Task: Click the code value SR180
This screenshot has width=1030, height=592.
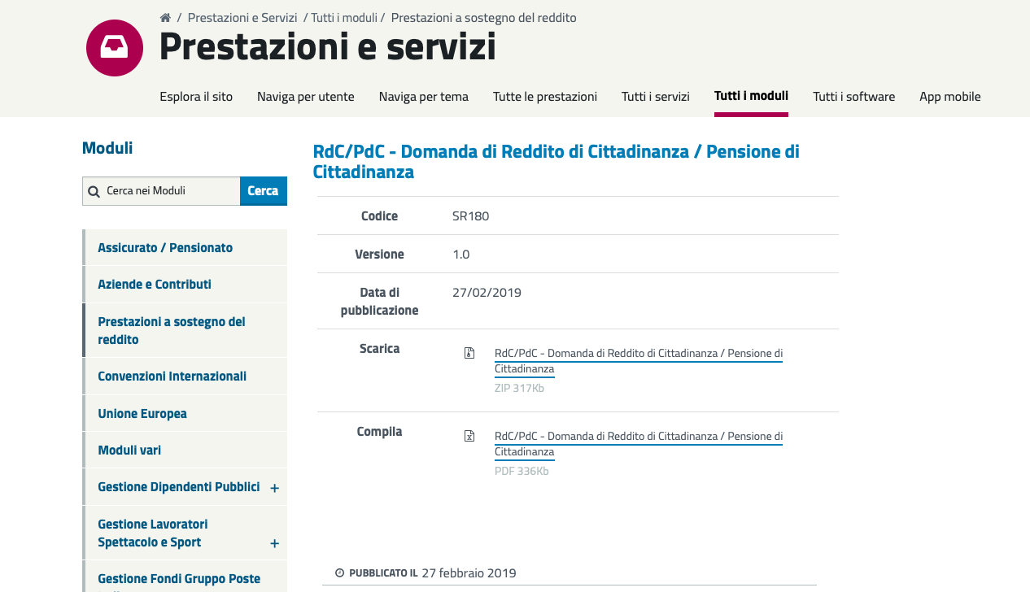Action: click(471, 216)
